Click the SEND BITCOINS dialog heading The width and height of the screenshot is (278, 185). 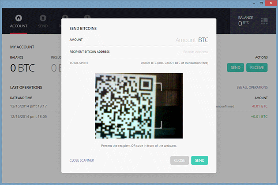(x=83, y=29)
